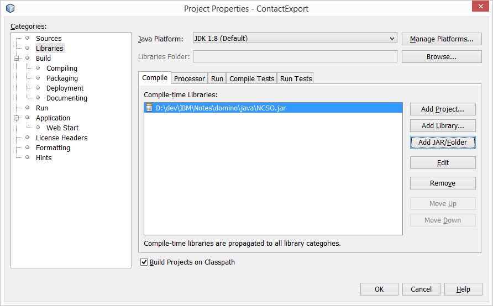Collapse the Application category node

[17, 118]
